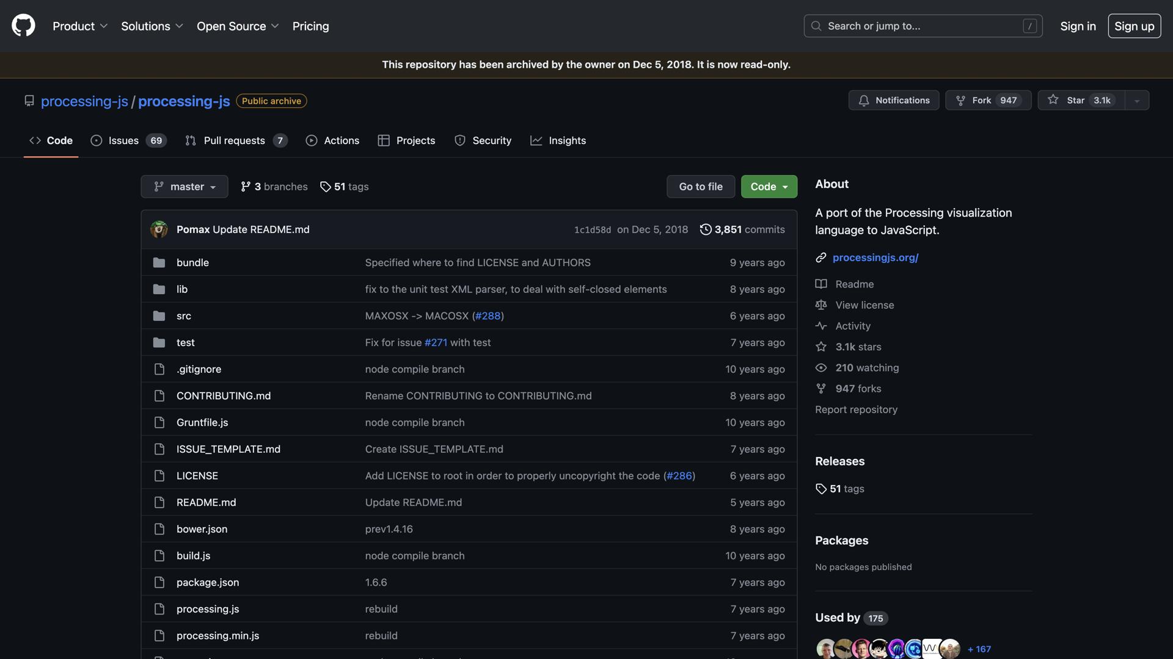Viewport: 1173px width, 659px height.
Task: Click the Go to file button
Action: pyautogui.click(x=700, y=186)
